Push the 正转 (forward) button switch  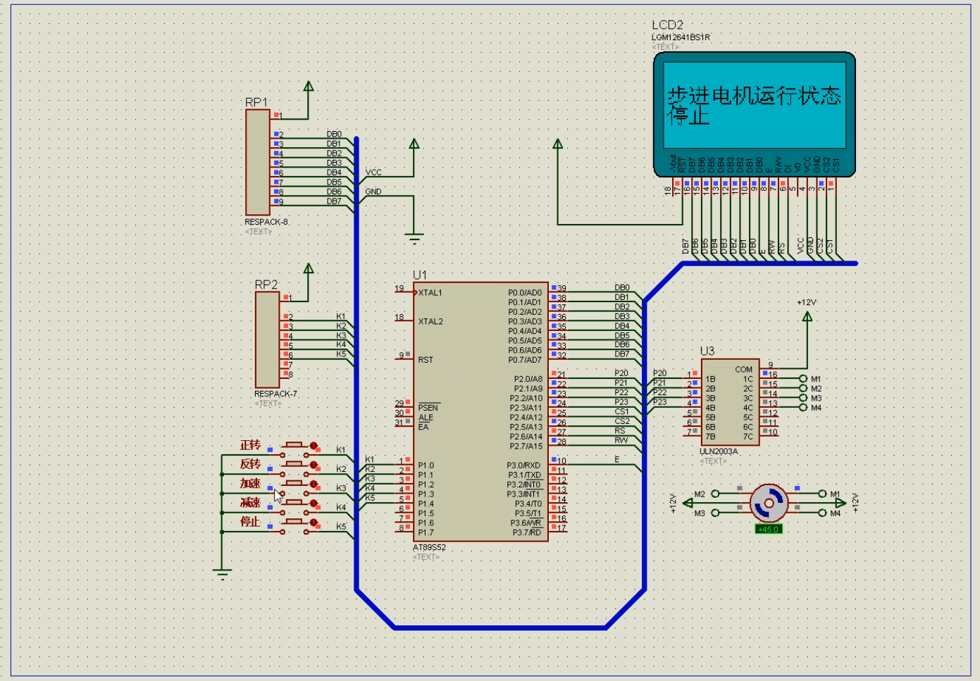tap(294, 445)
